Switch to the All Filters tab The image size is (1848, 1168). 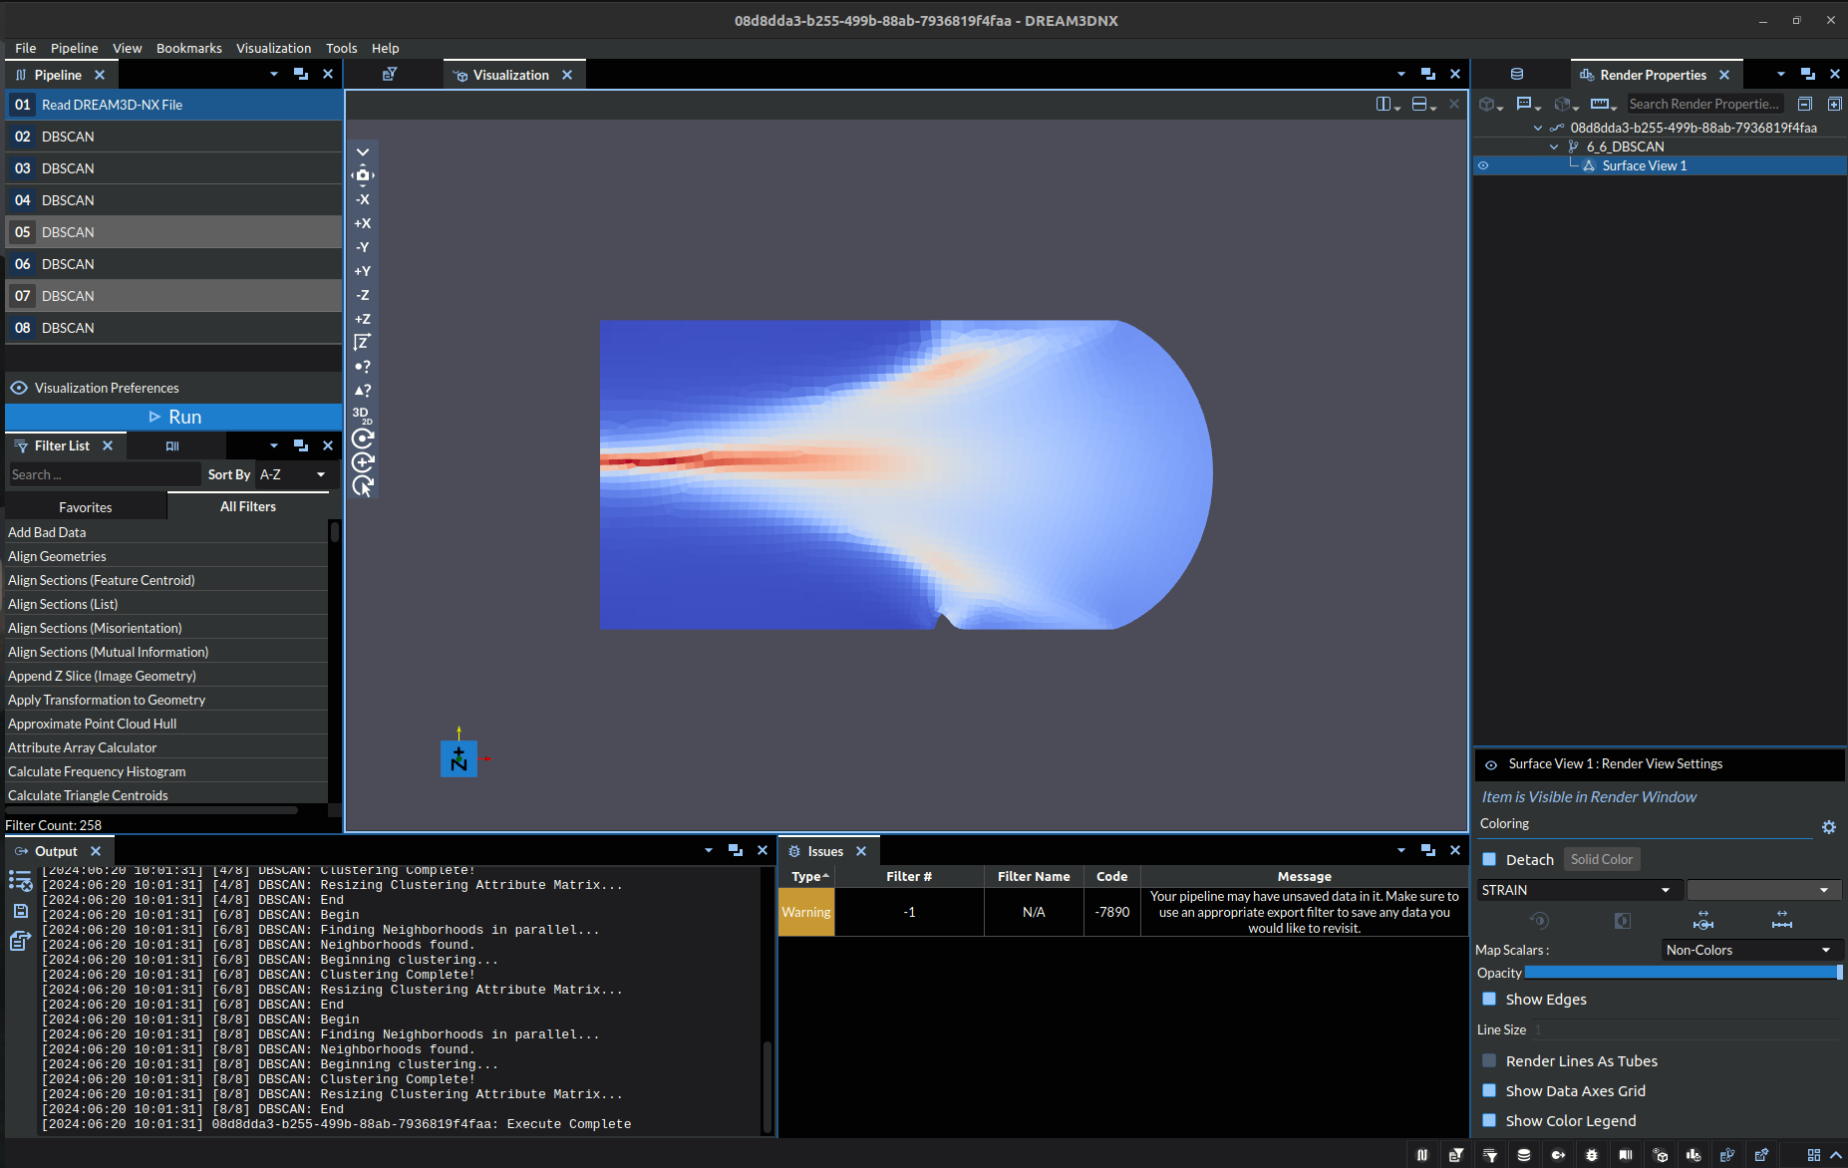click(248, 506)
